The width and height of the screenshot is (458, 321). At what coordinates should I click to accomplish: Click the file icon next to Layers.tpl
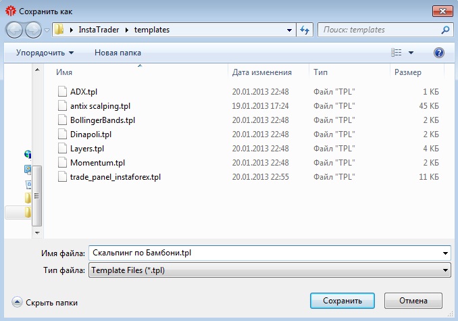click(62, 148)
